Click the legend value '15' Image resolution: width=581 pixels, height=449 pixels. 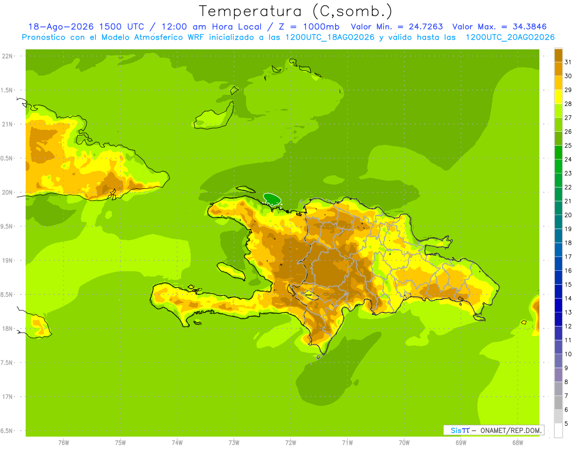click(x=568, y=285)
